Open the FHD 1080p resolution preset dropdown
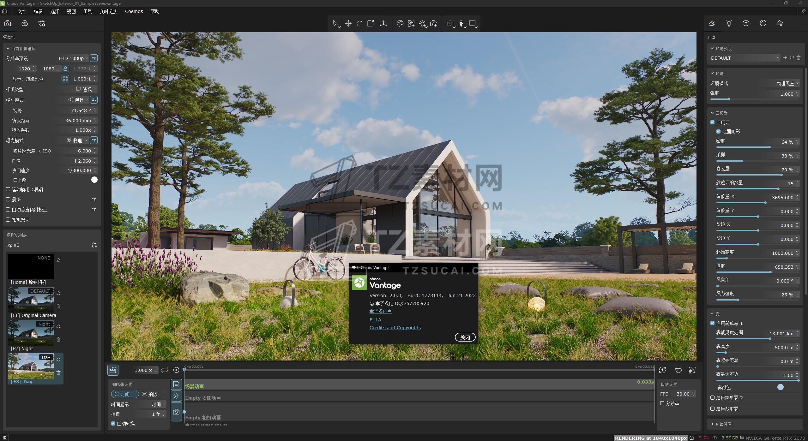The height and width of the screenshot is (441, 808). tap(73, 58)
